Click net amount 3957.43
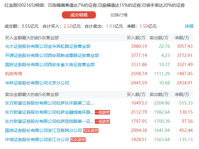 click(x=185, y=46)
